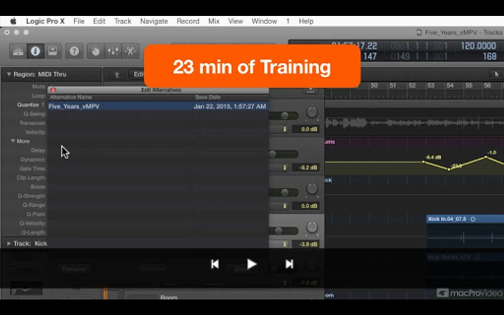Click volume fader on waveform track
Image resolution: width=504 pixels, height=315 pixels.
[x=284, y=115]
